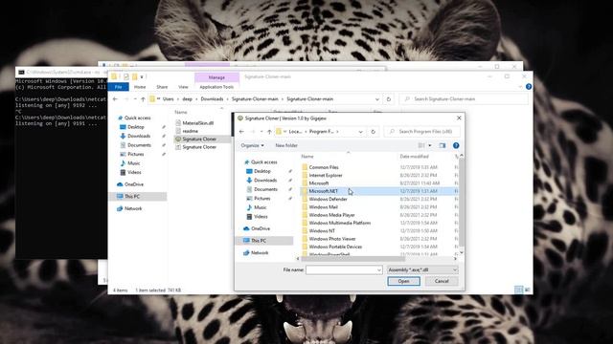Open the view options dropdown arrow in dialog
The width and height of the screenshot is (613, 344).
tap(430, 145)
